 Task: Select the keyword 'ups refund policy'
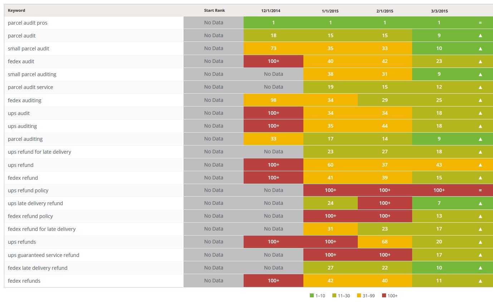click(28, 190)
